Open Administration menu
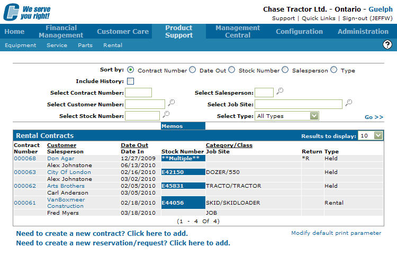 363,31
